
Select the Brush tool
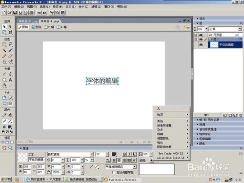click(x=10, y=50)
